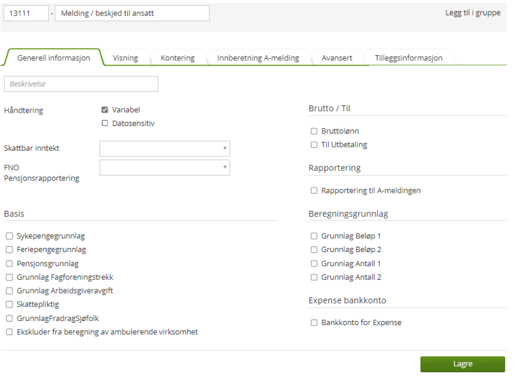
Task: Click the Melding / beskjed til ansatt field
Action: tap(132, 13)
